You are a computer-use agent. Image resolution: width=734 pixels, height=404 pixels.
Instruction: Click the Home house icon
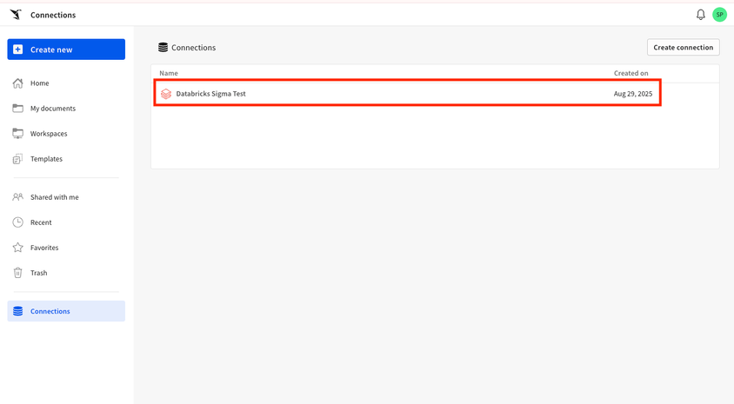point(17,83)
